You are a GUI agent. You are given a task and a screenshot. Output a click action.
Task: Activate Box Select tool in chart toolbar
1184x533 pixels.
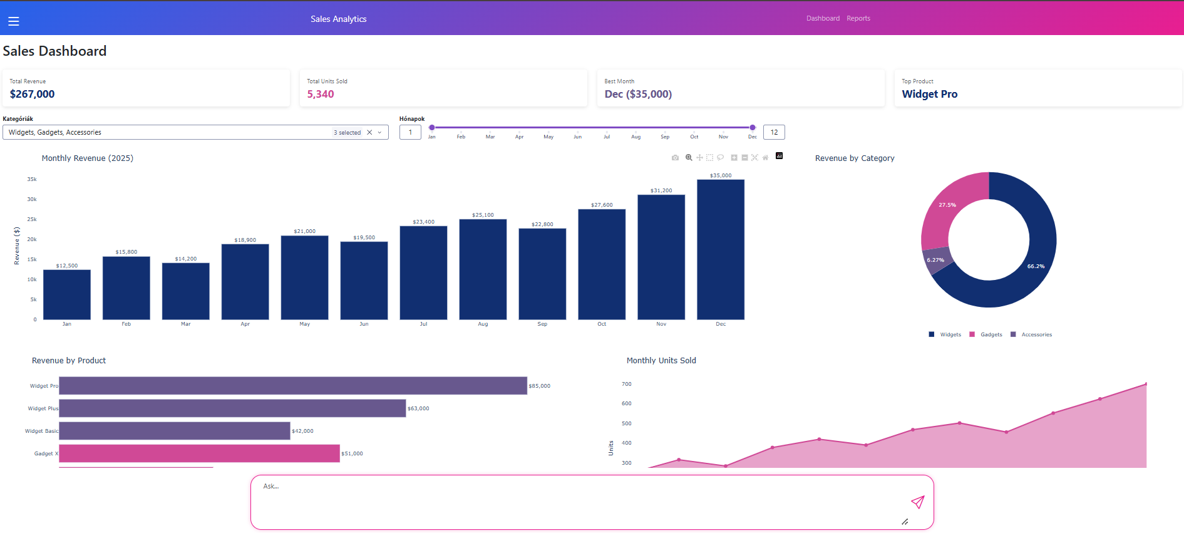[x=709, y=158]
